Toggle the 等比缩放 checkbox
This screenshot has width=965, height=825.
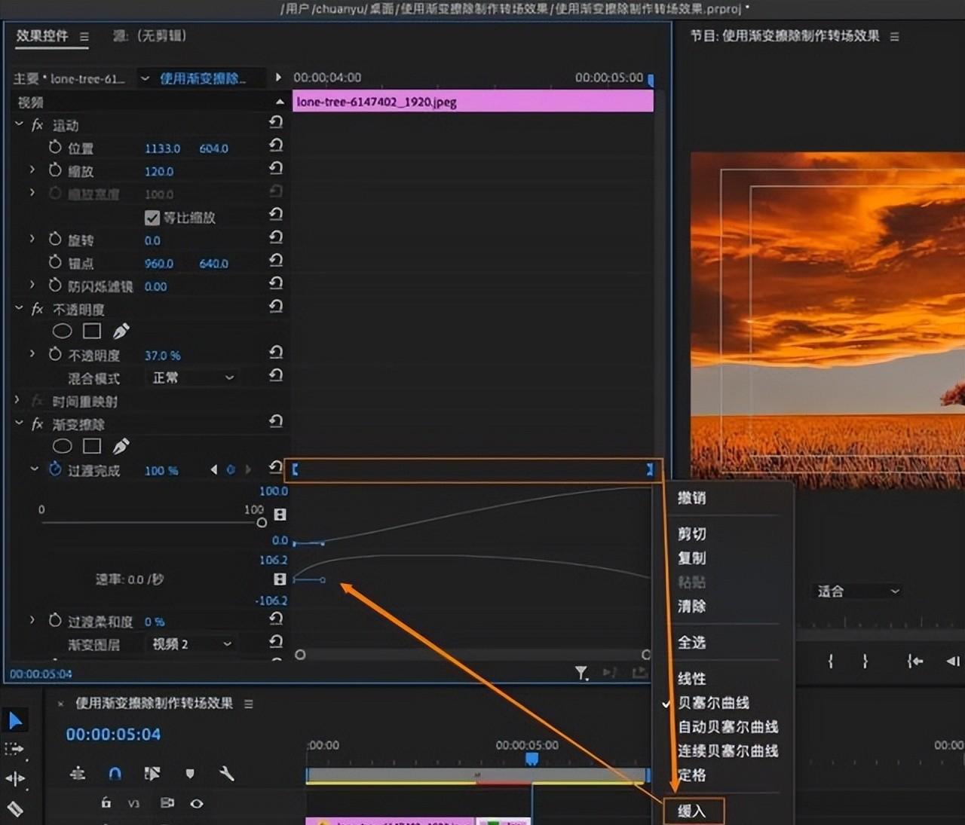click(x=152, y=218)
